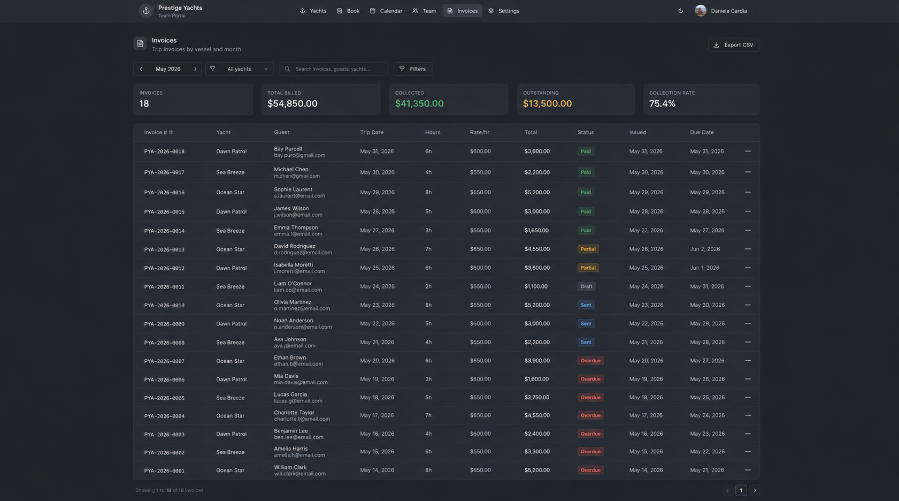Viewport: 899px width, 501px height.
Task: Focus the Search invoices field
Action: pyautogui.click(x=334, y=69)
